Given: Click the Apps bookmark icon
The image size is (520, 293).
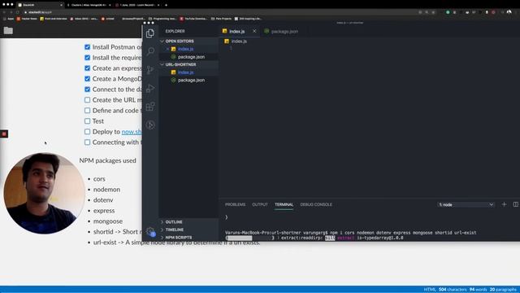Looking at the screenshot, I should pos(8,19).
